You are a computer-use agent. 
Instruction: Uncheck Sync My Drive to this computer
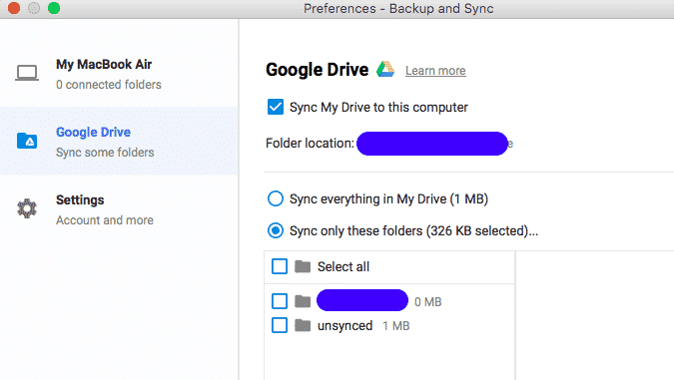coord(276,107)
